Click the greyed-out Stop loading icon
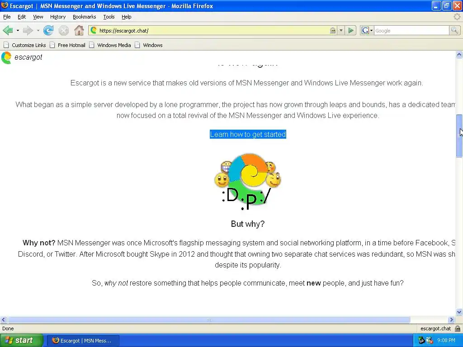Image resolution: width=463 pixels, height=347 pixels. pos(63,30)
